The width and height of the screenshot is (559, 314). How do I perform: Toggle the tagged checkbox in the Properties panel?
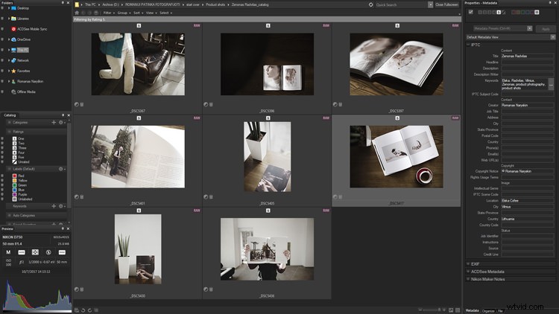tap(471, 12)
